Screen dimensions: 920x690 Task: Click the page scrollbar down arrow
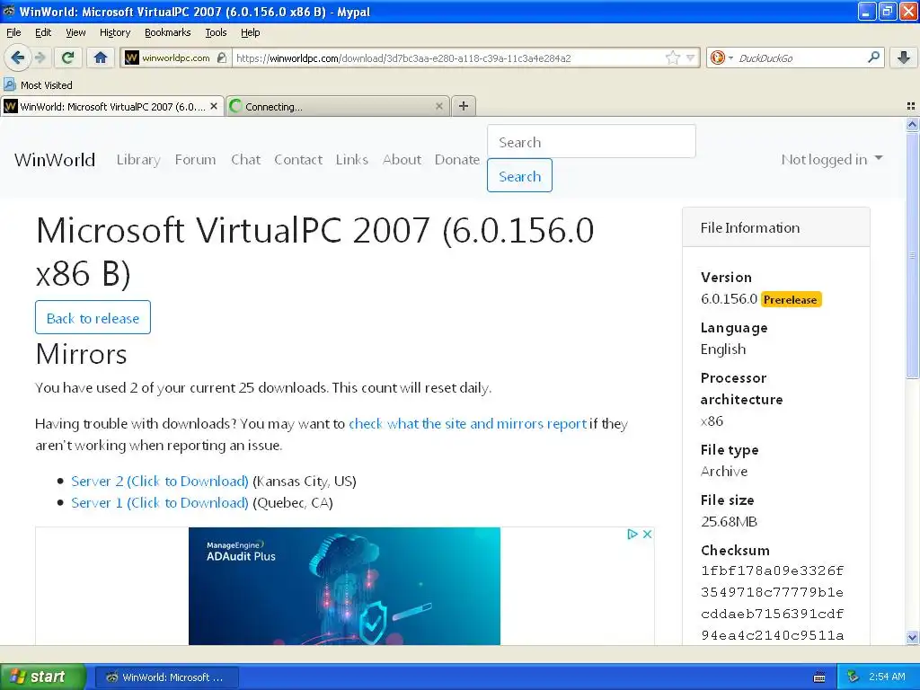coord(912,637)
